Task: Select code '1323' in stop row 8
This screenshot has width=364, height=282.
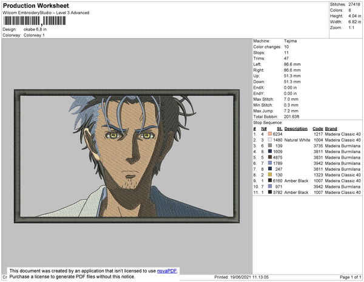Action: (x=318, y=175)
